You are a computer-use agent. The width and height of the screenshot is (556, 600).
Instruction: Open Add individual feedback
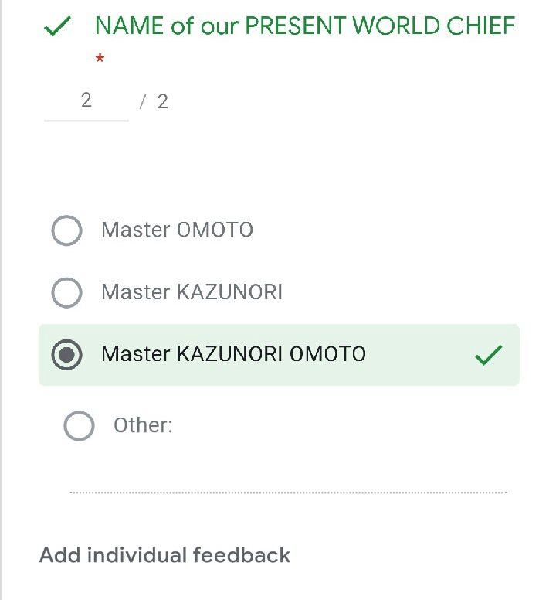click(x=164, y=555)
